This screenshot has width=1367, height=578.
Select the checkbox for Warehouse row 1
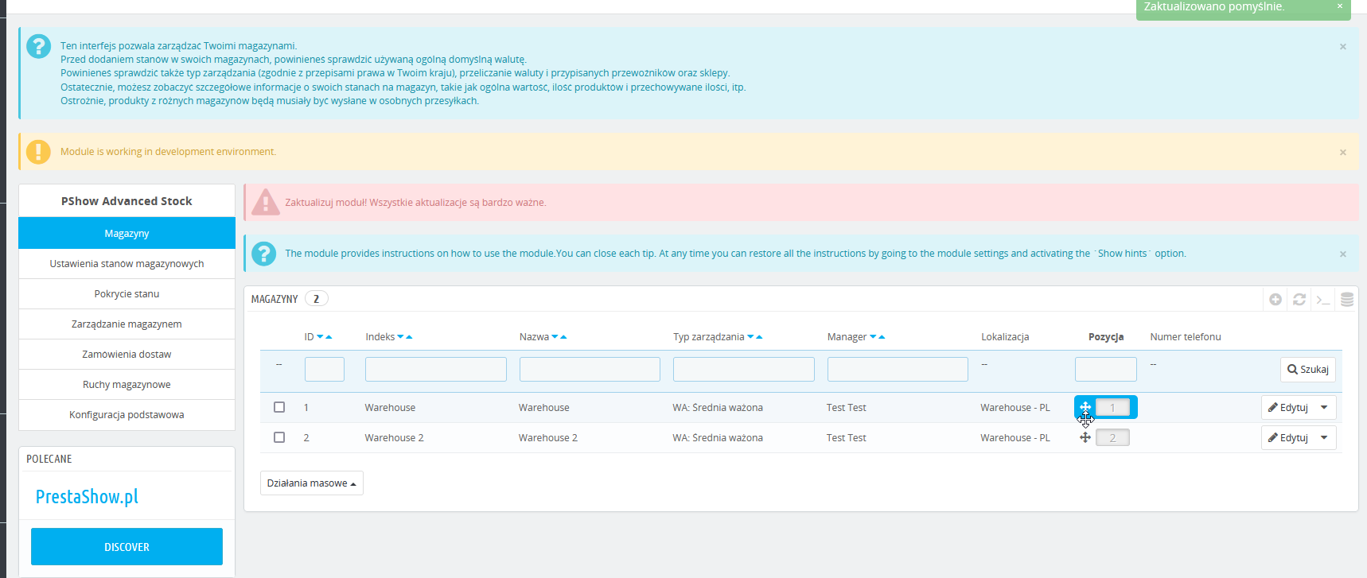click(x=279, y=407)
